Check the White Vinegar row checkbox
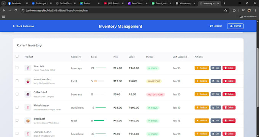This screenshot has width=259, height=137. tap(17, 107)
